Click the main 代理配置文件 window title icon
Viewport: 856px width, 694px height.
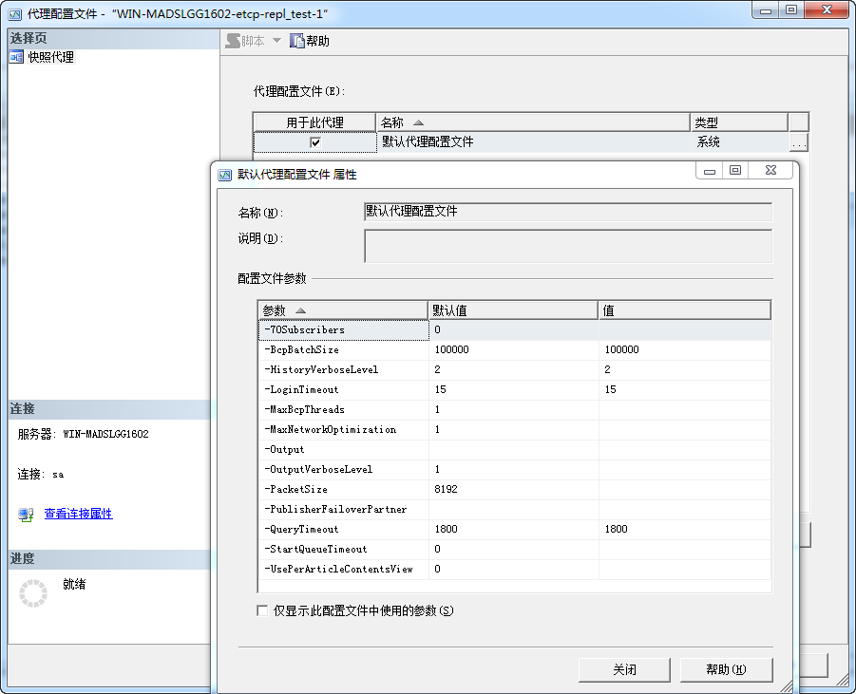15,14
